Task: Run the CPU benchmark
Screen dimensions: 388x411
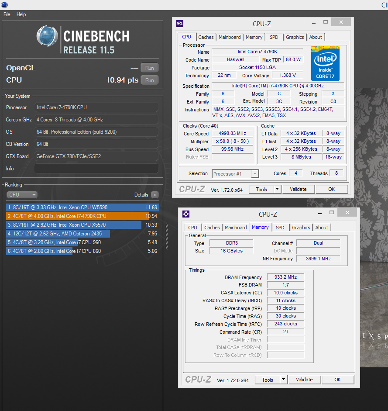Action: [150, 80]
